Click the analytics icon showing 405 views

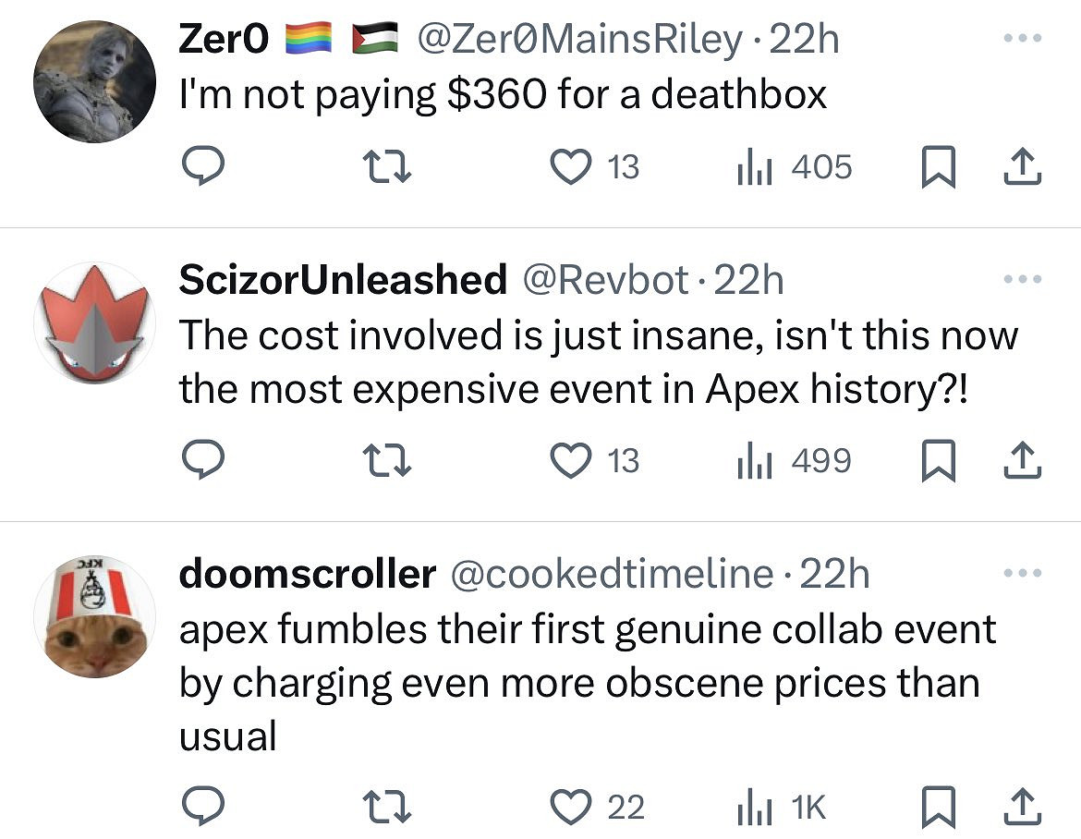point(755,166)
